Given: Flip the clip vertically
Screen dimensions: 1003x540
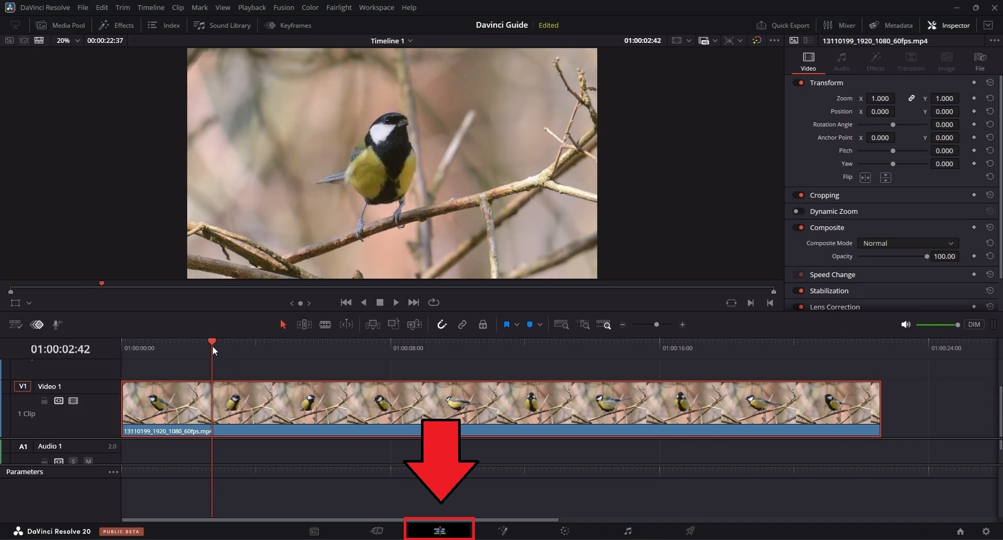Looking at the screenshot, I should [885, 178].
